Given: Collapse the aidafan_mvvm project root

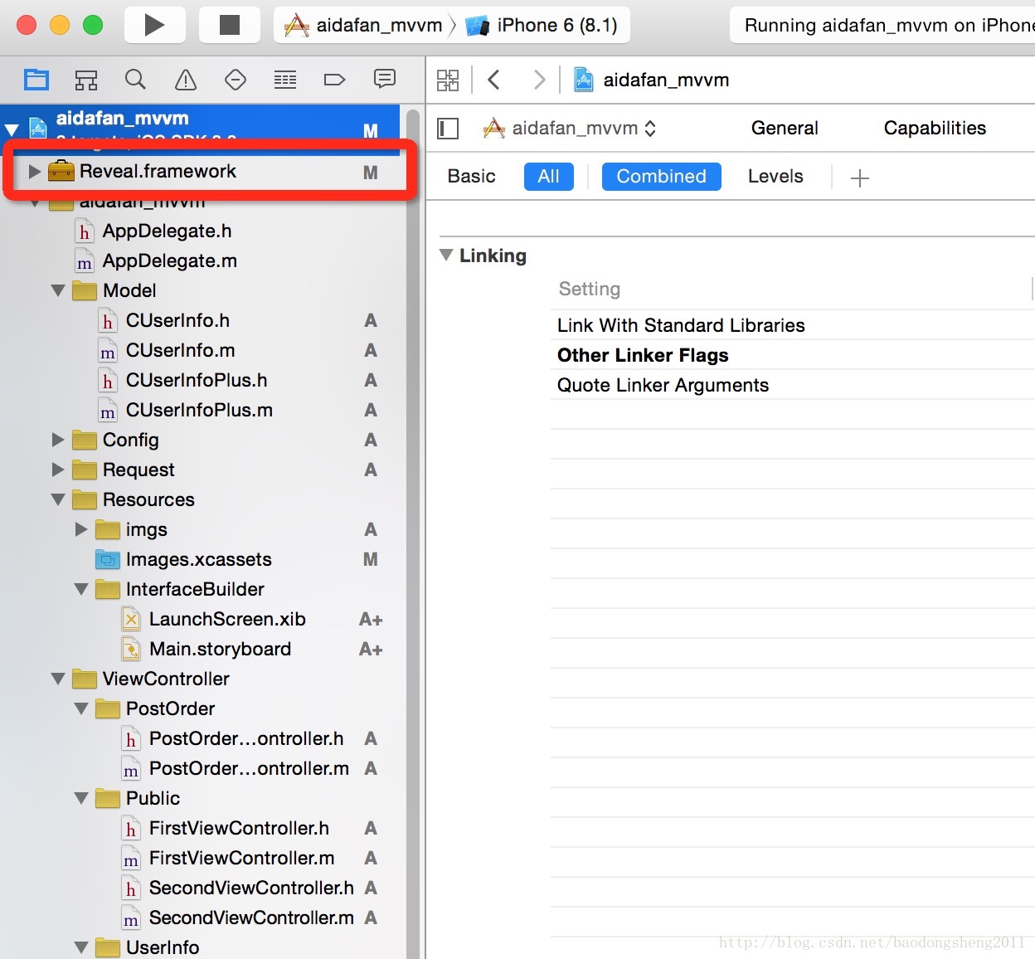Looking at the screenshot, I should [x=12, y=129].
